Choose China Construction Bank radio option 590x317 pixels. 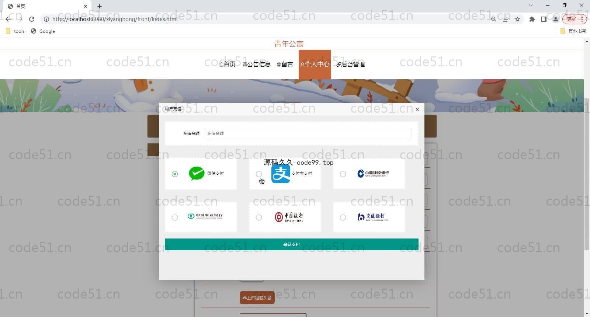point(343,174)
